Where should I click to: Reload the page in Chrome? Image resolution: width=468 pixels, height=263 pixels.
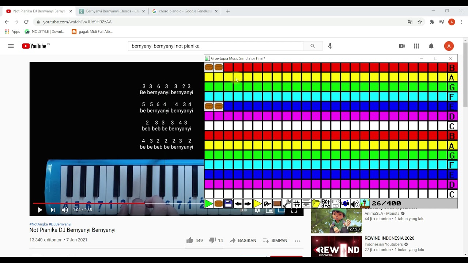(x=26, y=22)
